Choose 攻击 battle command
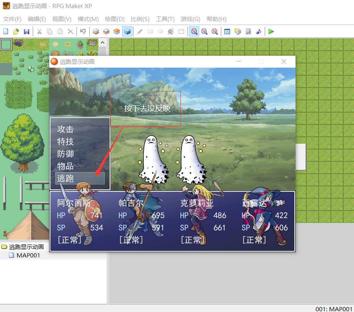Screen dimensions: 354x312 65,129
